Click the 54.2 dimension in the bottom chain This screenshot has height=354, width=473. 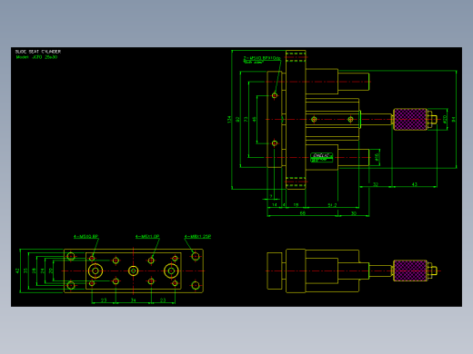point(332,205)
